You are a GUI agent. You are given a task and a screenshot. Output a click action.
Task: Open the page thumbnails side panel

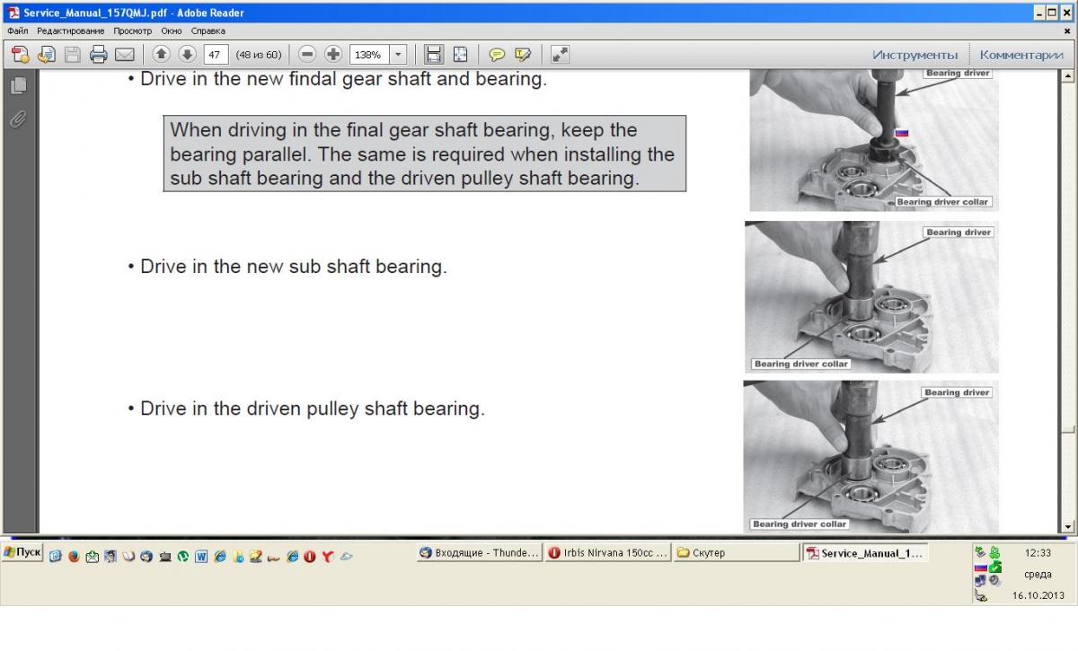(18, 85)
